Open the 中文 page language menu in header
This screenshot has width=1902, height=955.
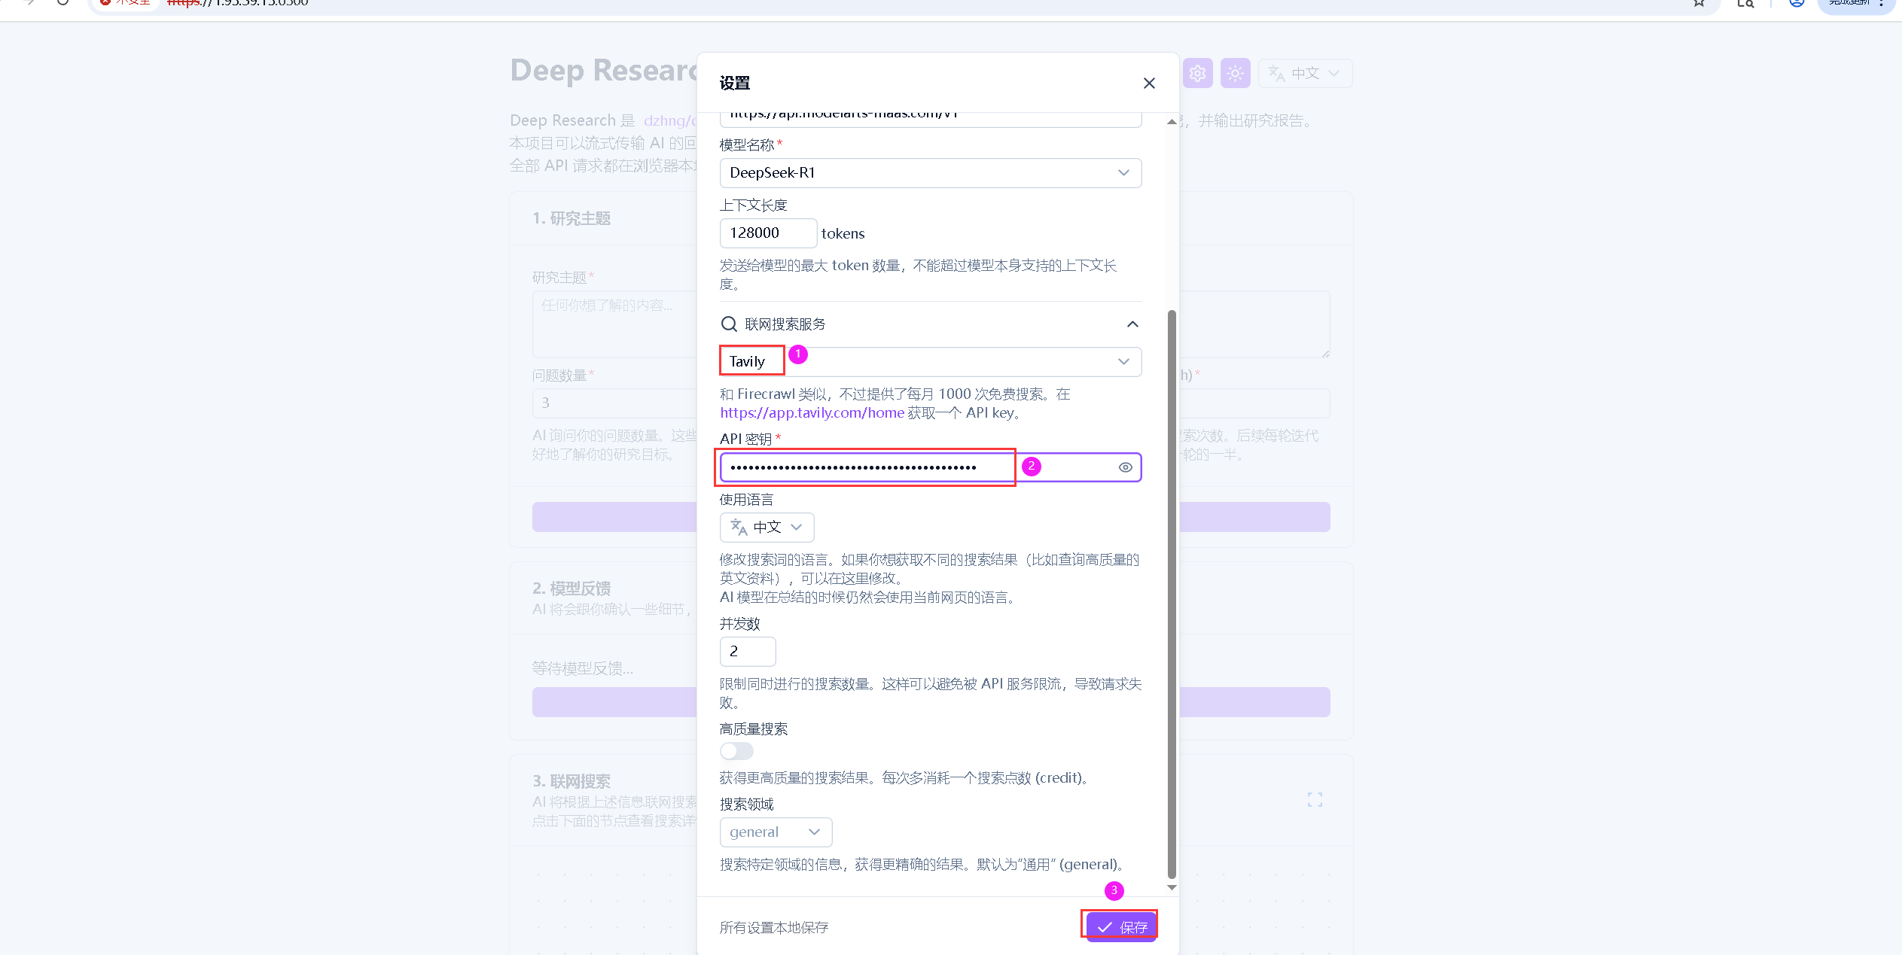pyautogui.click(x=1306, y=74)
